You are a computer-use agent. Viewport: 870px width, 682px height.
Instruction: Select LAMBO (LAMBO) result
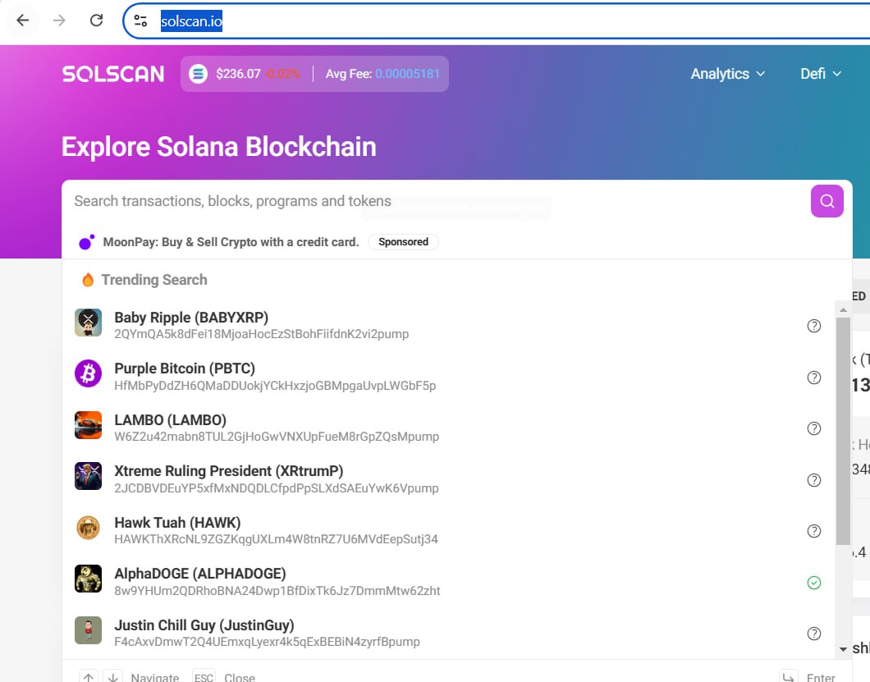click(450, 428)
